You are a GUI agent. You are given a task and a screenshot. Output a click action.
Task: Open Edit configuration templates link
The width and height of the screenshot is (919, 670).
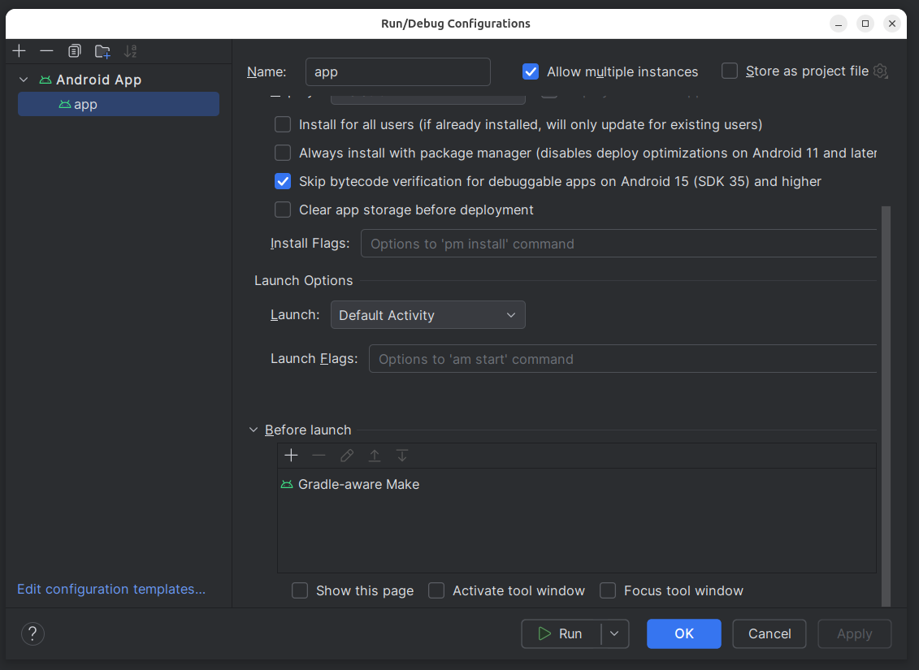pyautogui.click(x=111, y=589)
